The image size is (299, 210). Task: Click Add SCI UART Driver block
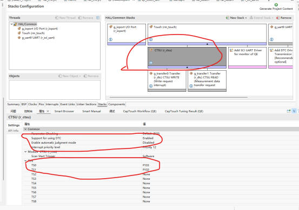(247, 58)
